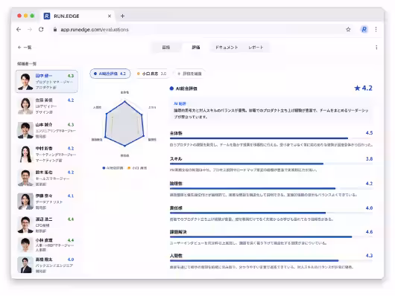Click 田中's profile photo
This screenshot has height=296, width=395.
25,82
